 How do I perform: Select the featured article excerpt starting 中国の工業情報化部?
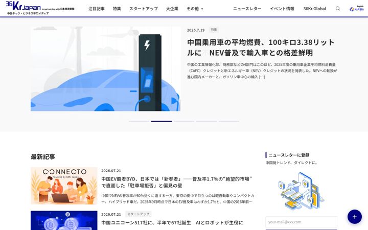point(262,71)
